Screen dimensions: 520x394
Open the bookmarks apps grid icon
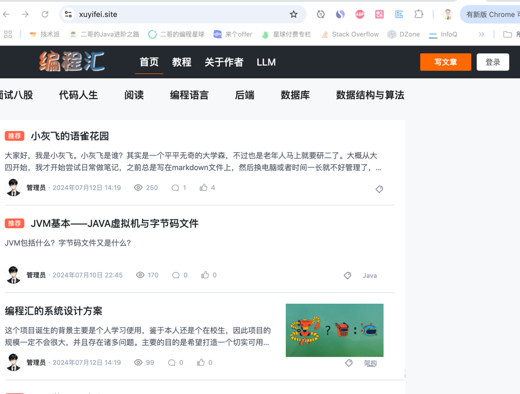coord(8,34)
